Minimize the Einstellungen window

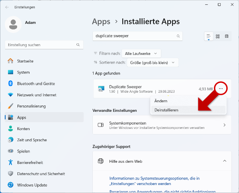(206, 4)
